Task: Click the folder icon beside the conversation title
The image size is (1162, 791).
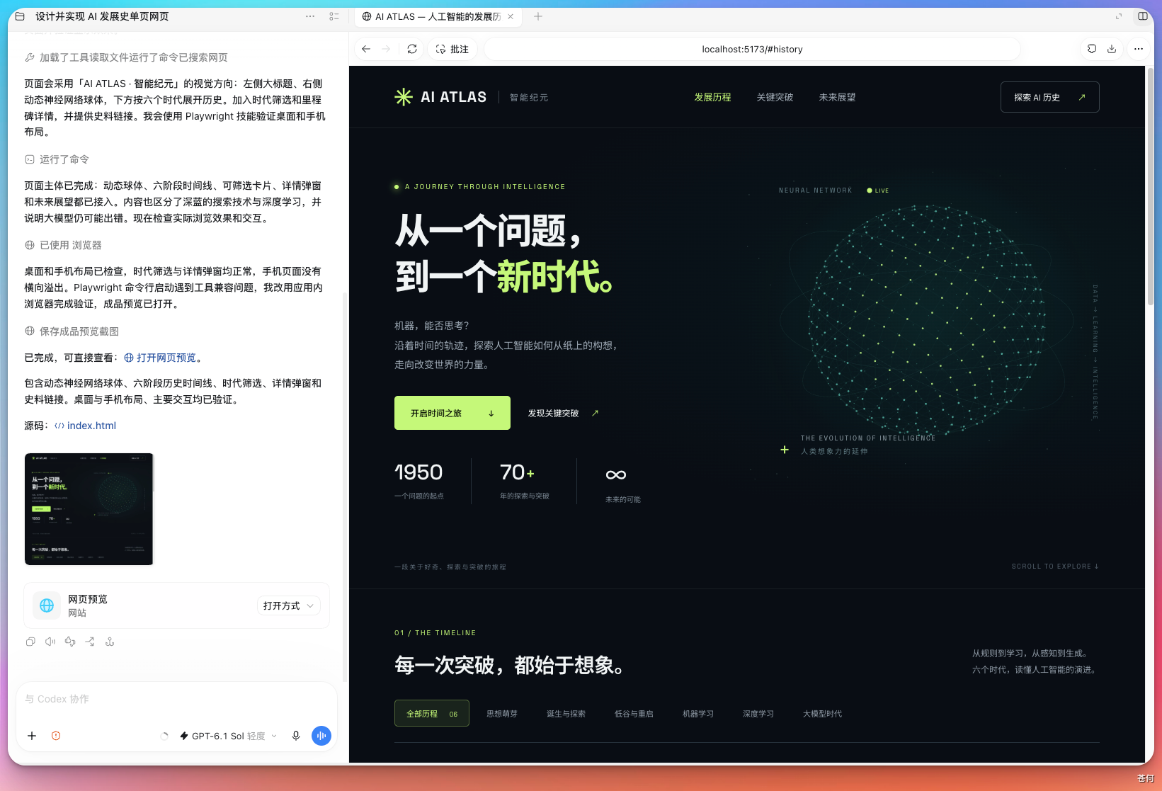Action: [20, 16]
